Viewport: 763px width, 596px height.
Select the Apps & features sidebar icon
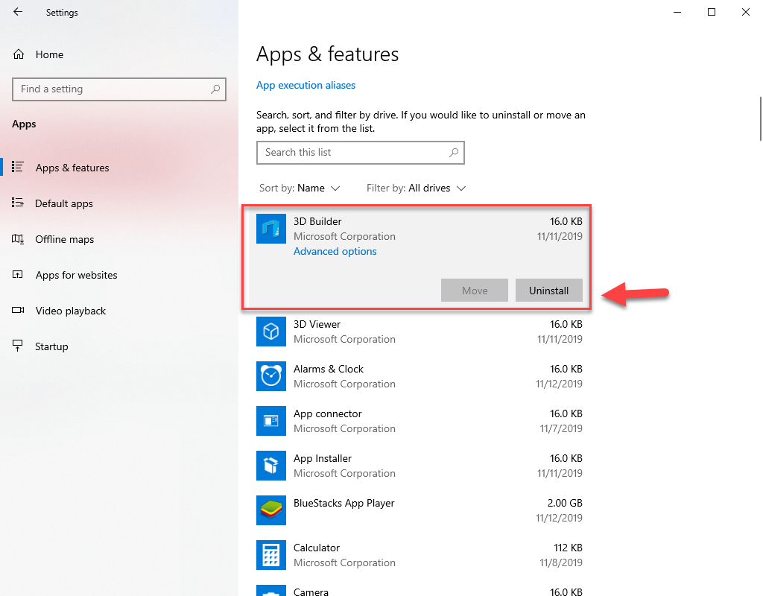coord(18,168)
